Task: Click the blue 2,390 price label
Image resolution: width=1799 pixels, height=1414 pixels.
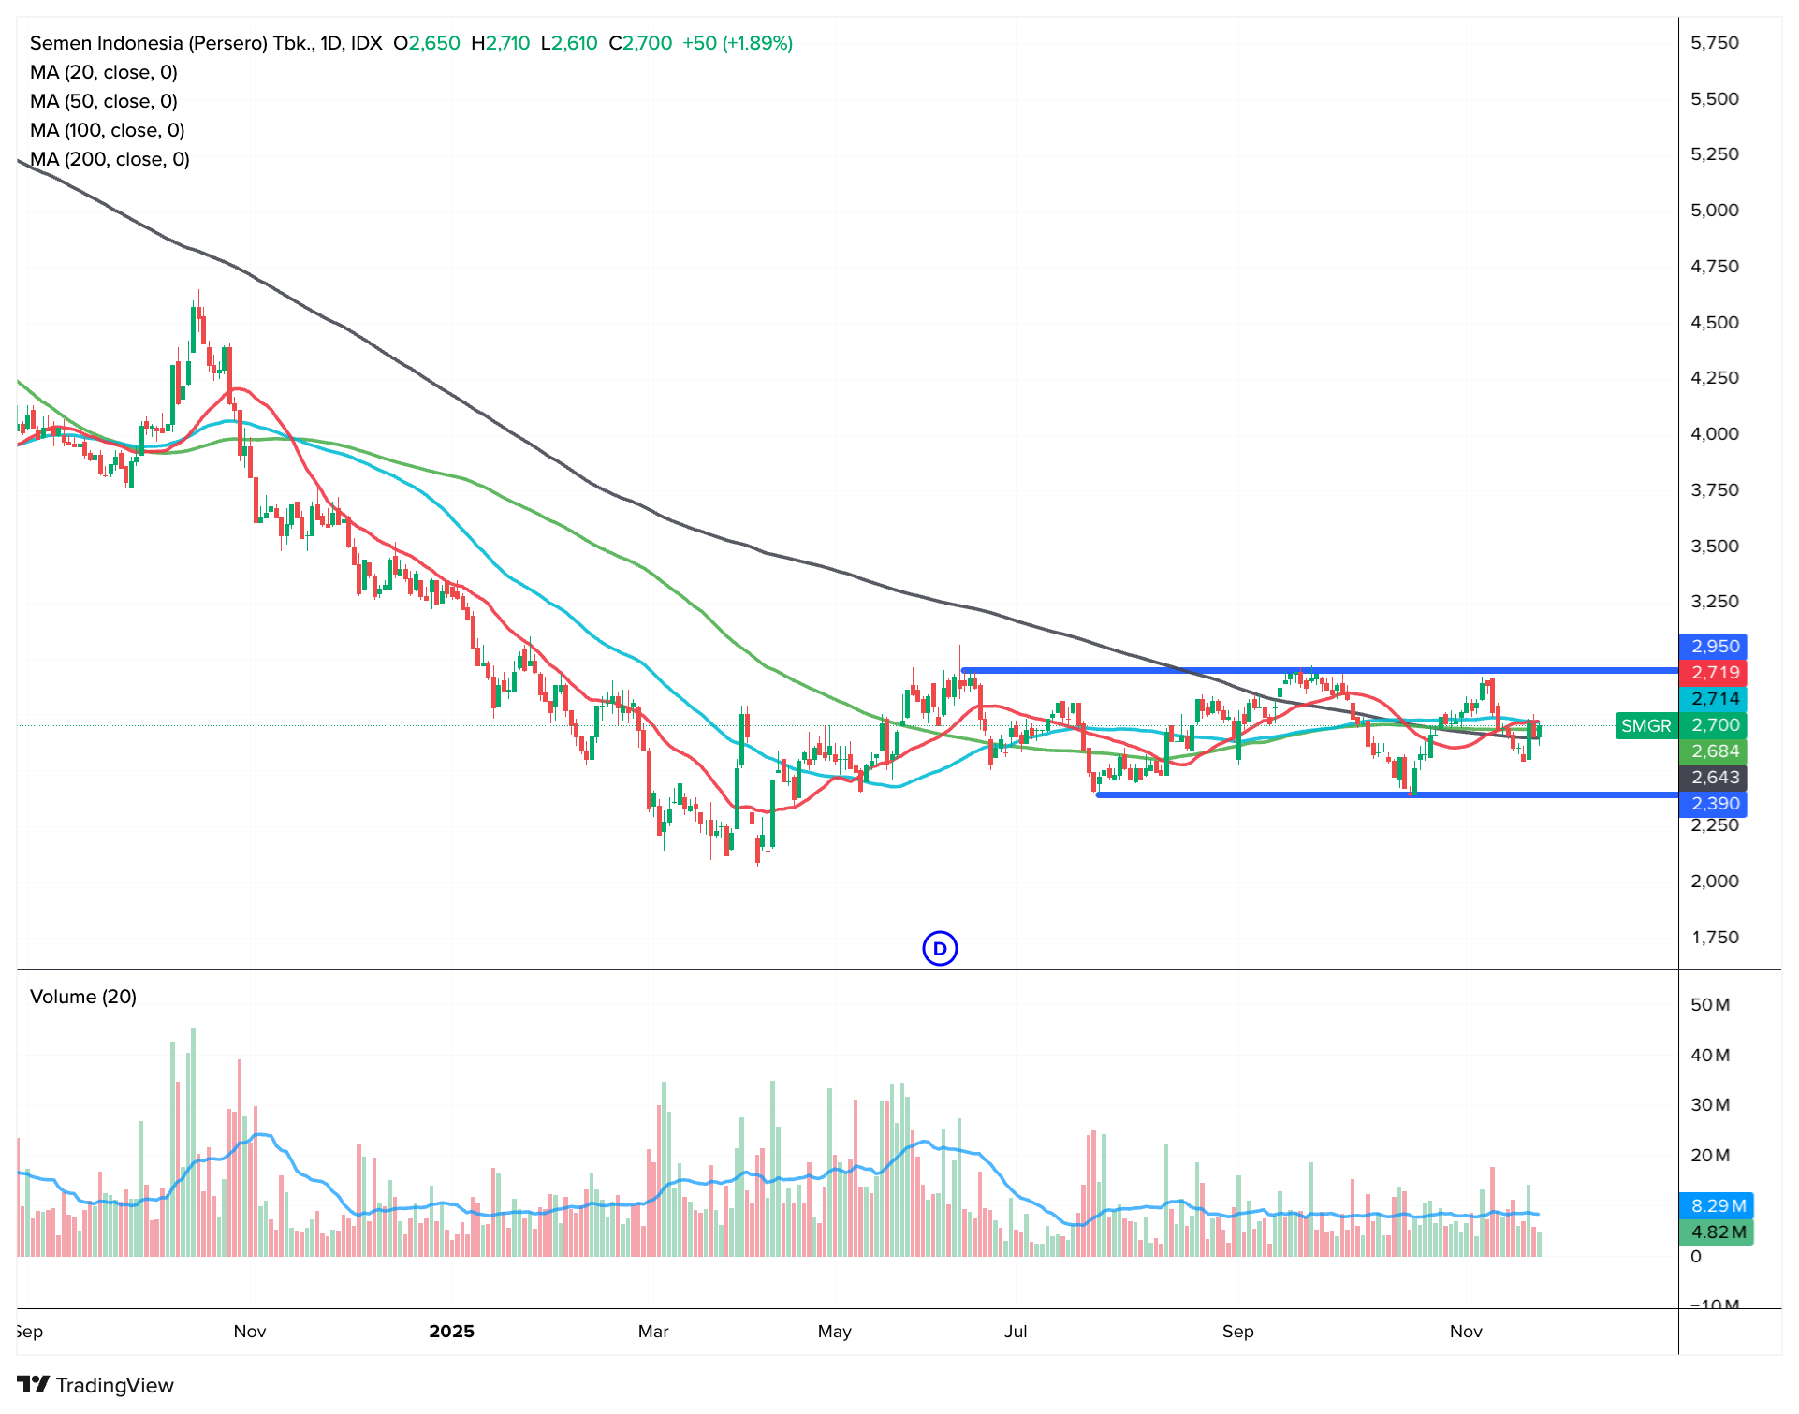Action: pyautogui.click(x=1714, y=804)
